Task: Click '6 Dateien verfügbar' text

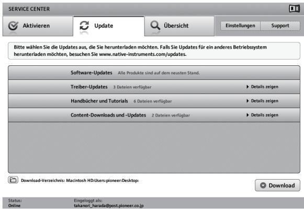Action: point(153,101)
